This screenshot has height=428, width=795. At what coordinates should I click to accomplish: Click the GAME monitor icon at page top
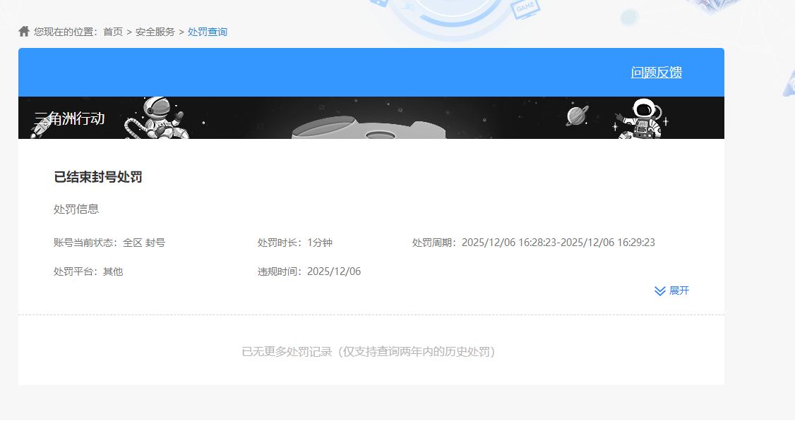(x=526, y=8)
